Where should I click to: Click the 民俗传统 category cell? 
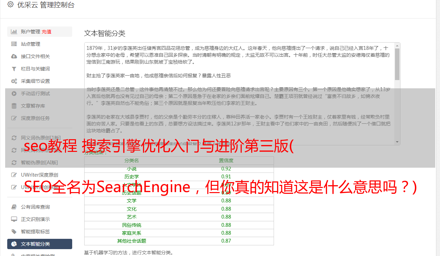point(132,225)
